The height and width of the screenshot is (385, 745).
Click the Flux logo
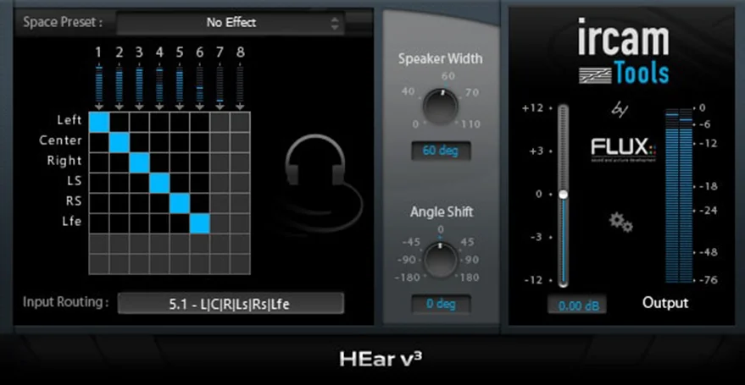tap(623, 150)
